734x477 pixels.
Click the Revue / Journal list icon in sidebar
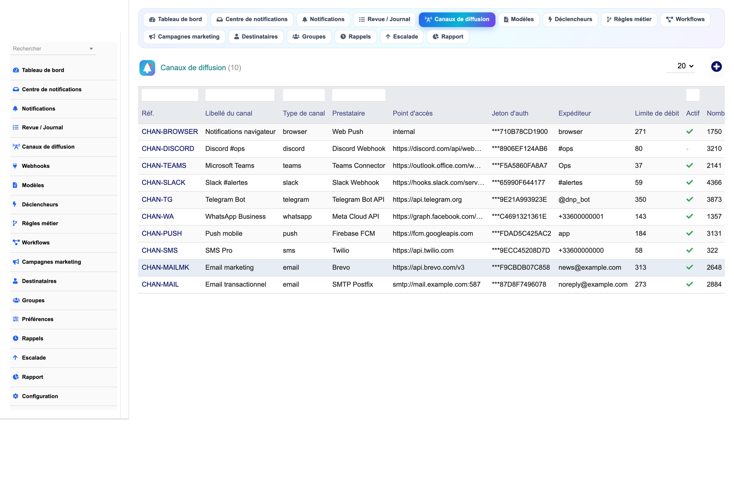coord(15,127)
